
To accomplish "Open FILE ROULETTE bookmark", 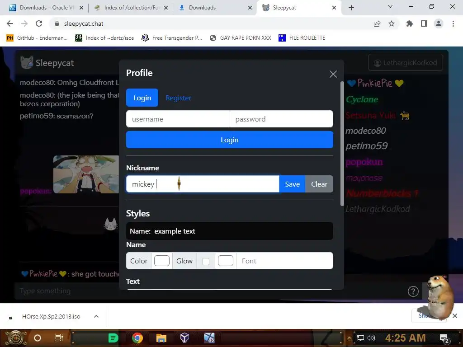I will pos(302,38).
